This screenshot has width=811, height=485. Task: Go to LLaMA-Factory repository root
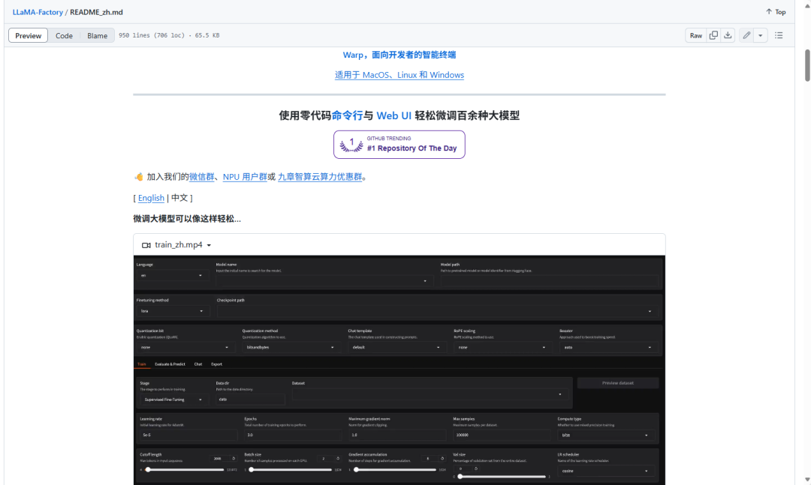38,12
